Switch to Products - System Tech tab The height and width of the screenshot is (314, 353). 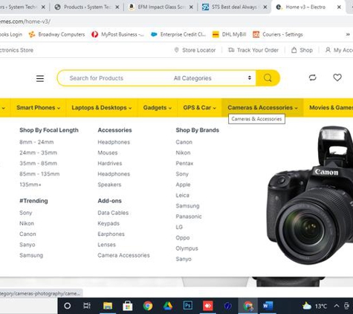click(x=87, y=7)
